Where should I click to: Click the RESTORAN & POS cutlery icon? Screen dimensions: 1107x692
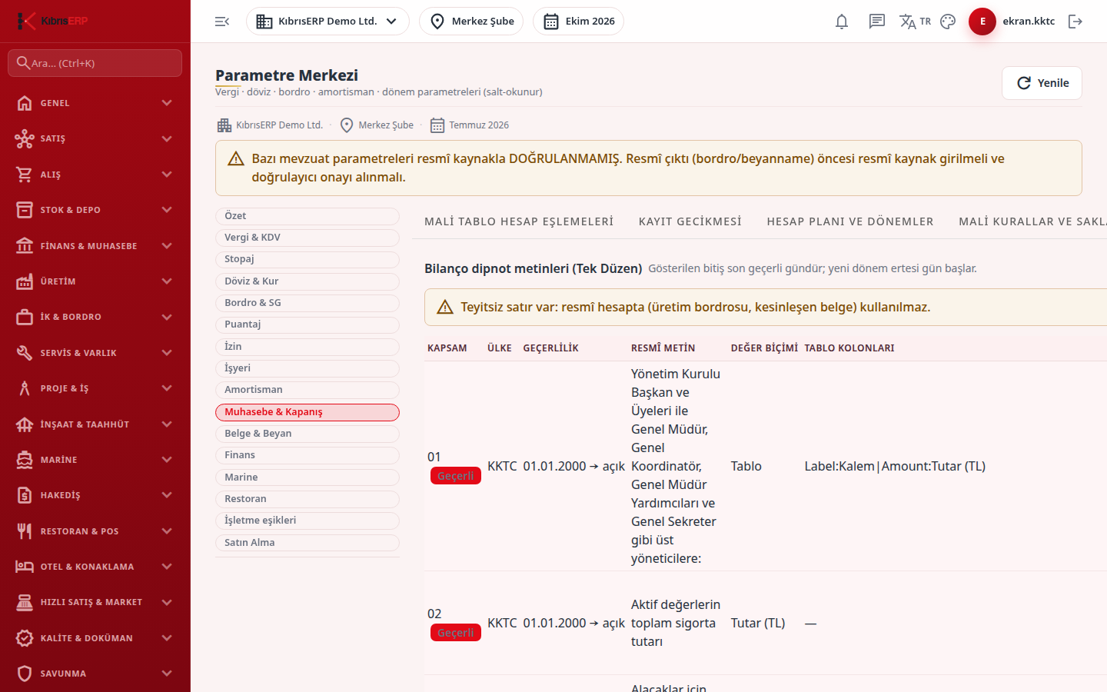tap(25, 531)
